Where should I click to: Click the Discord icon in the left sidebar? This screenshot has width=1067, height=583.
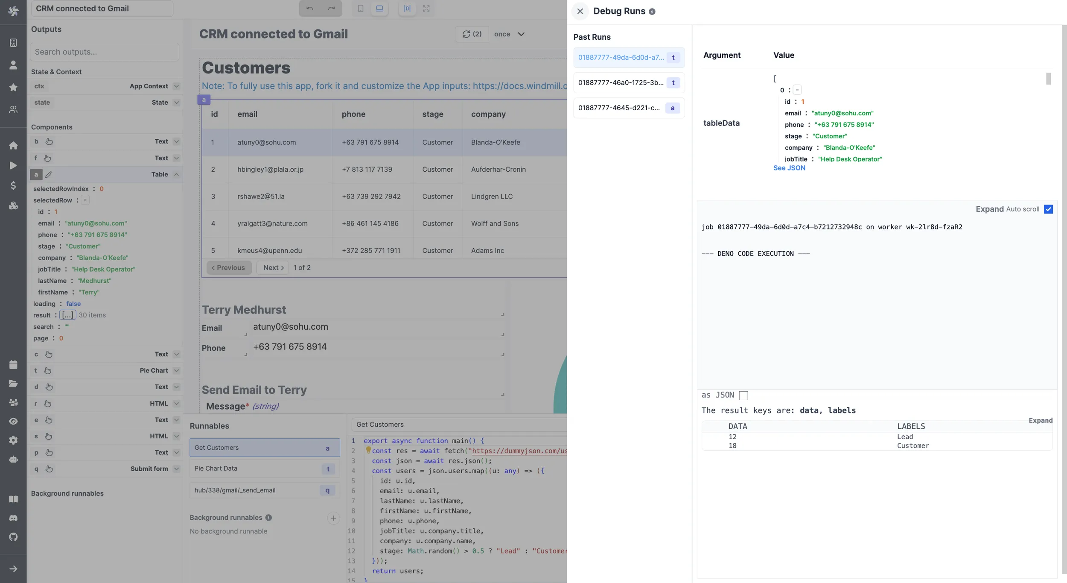13,518
